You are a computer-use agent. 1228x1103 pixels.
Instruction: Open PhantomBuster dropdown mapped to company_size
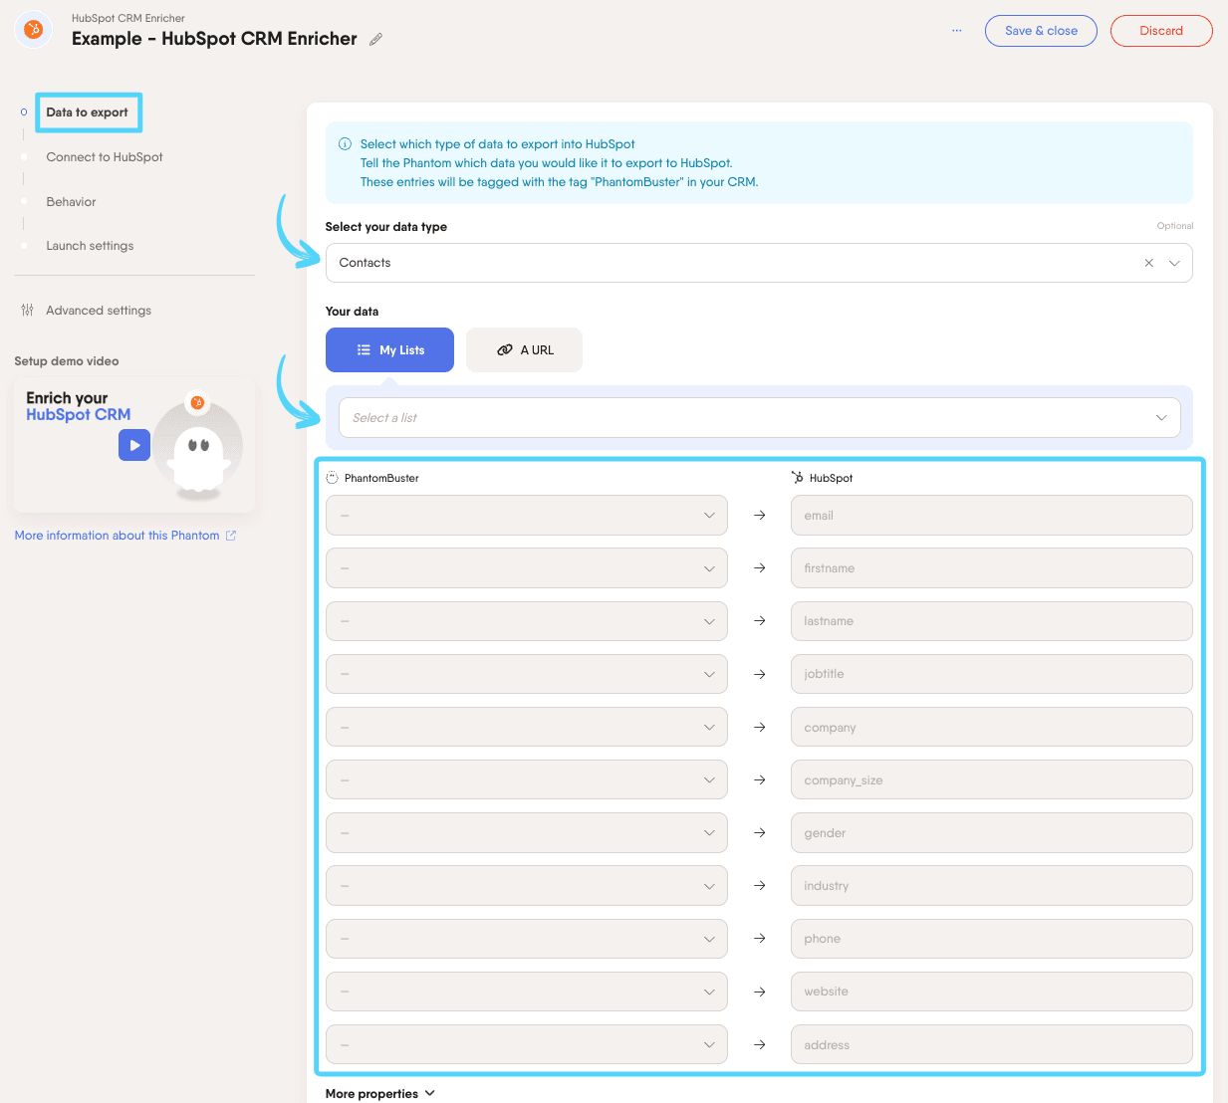click(527, 780)
